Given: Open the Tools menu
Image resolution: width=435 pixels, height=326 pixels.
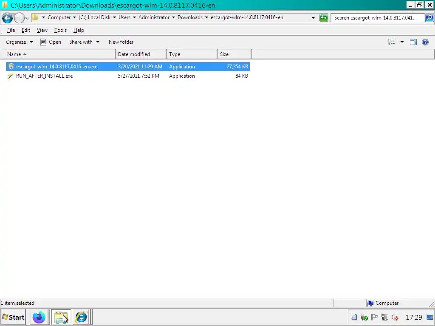Looking at the screenshot, I should [x=60, y=30].
